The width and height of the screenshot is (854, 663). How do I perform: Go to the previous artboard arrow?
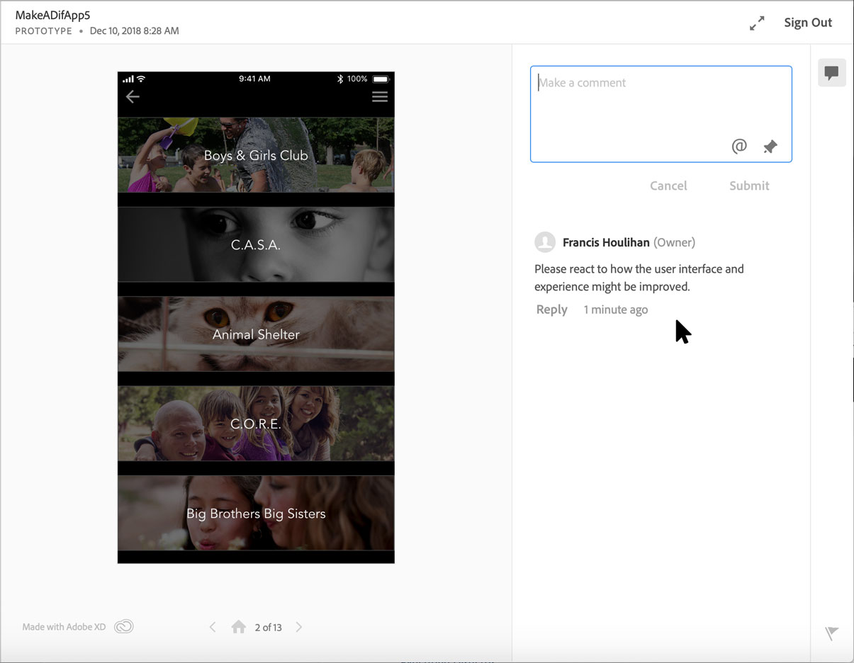click(213, 627)
